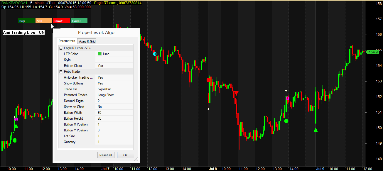The height and width of the screenshot is (171, 383).
Task: Click Reset all in the properties dialog
Action: pos(106,155)
